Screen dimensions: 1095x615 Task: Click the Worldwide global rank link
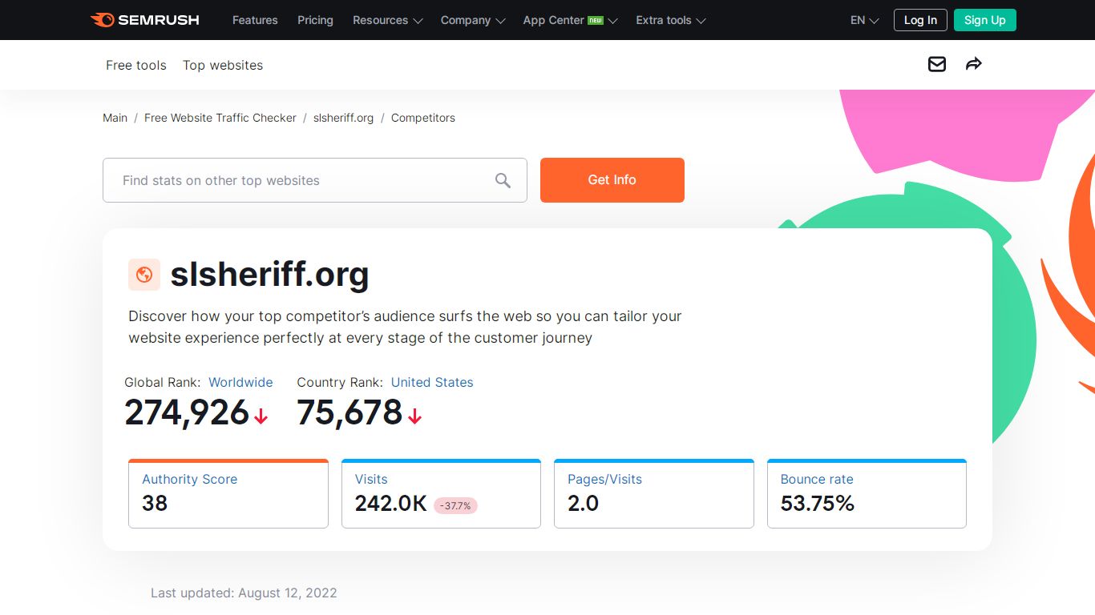pyautogui.click(x=240, y=382)
